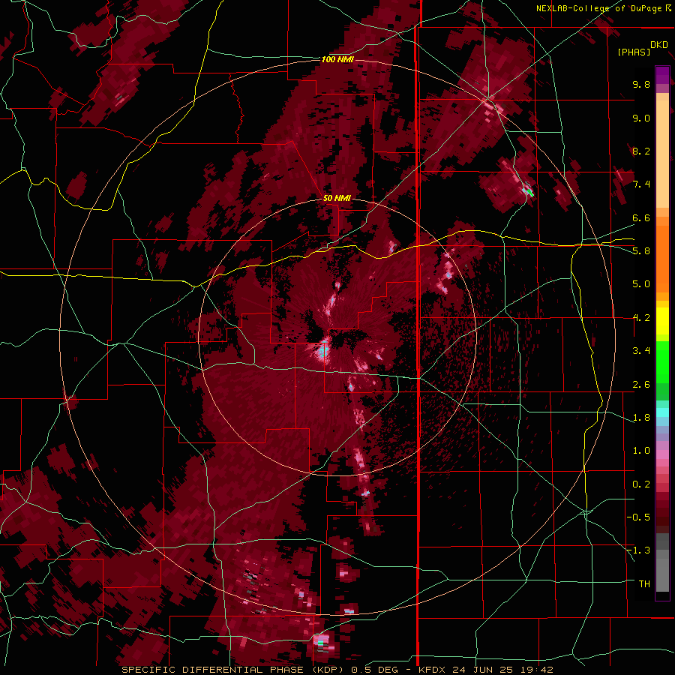The width and height of the screenshot is (675, 675).
Task: Select the 8.2 value on the scale
Action: (641, 151)
